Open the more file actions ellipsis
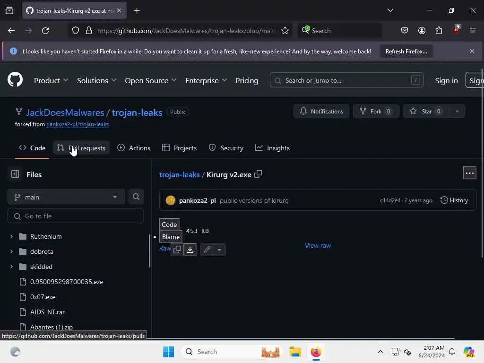This screenshot has height=363, width=484. 469,173
